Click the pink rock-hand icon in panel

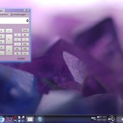[9, 119]
